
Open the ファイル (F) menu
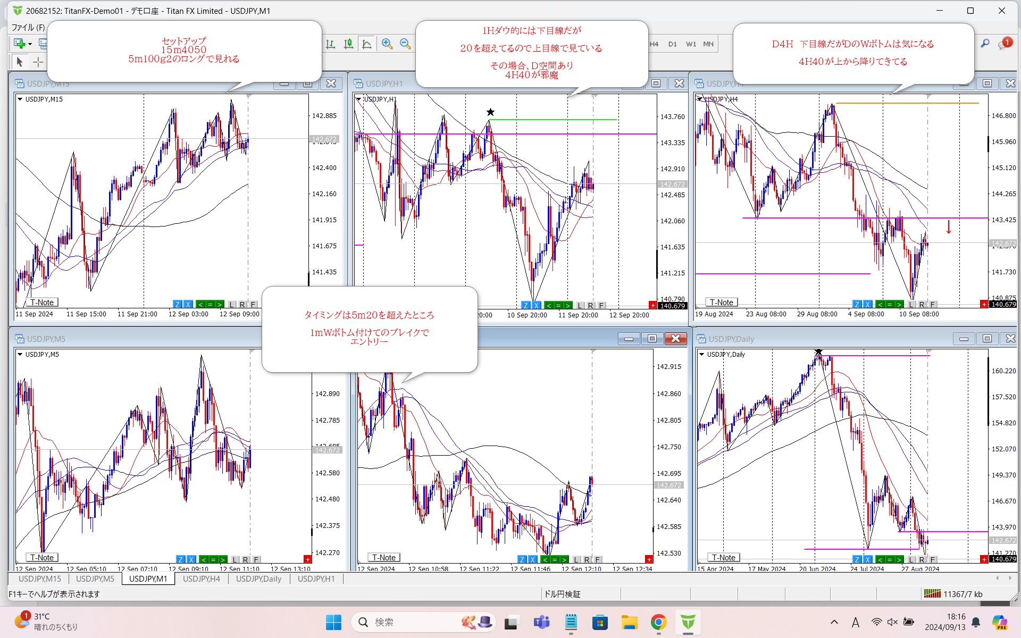coord(28,27)
